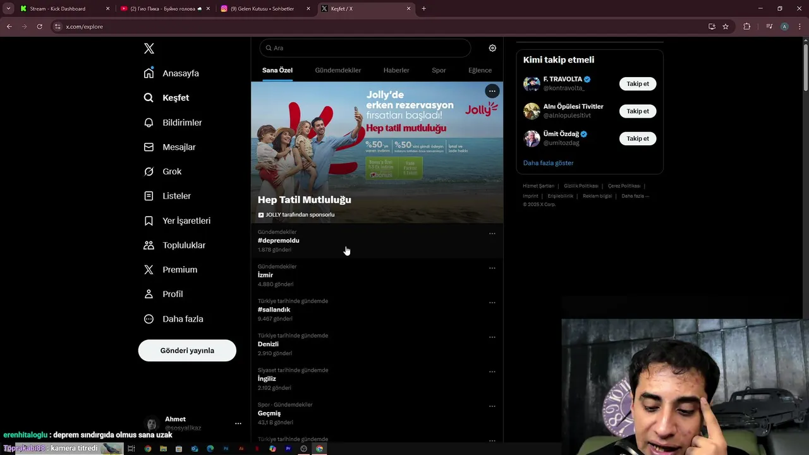This screenshot has height=455, width=809.
Task: Open explore settings gear icon
Action: tap(492, 48)
